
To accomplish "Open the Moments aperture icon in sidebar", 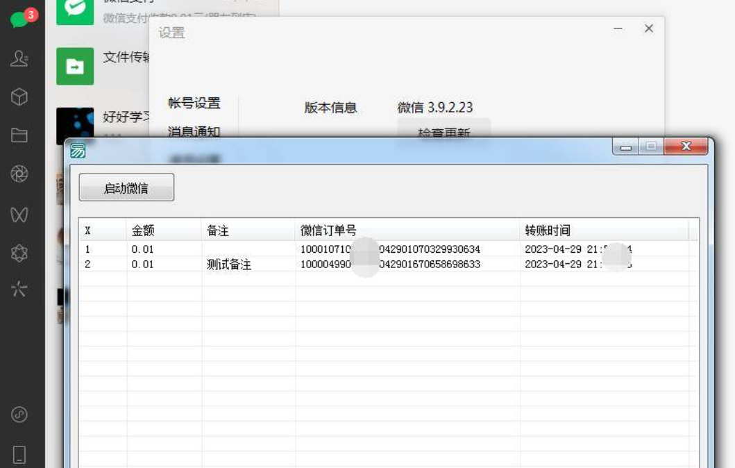I will [19, 174].
